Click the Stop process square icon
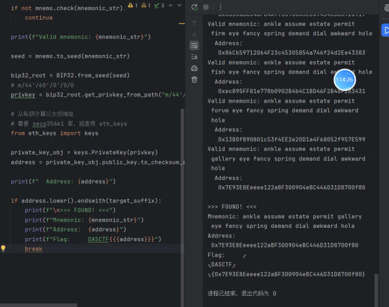 206,7
